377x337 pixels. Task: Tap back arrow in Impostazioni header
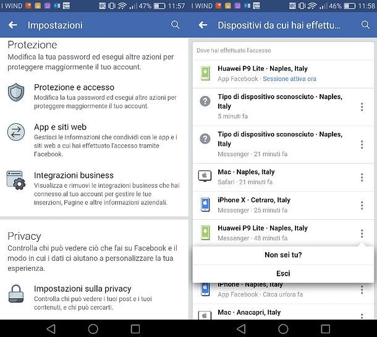(13, 25)
